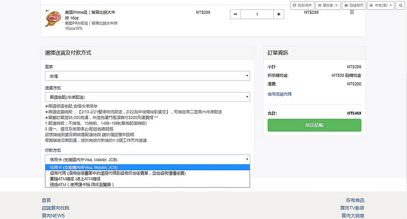
Task: Decrease quantity with minus button
Action: coord(236,14)
